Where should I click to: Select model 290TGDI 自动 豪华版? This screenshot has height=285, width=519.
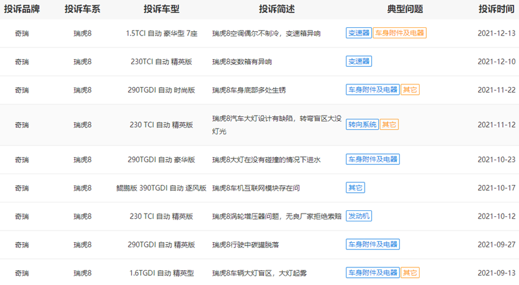(162, 160)
